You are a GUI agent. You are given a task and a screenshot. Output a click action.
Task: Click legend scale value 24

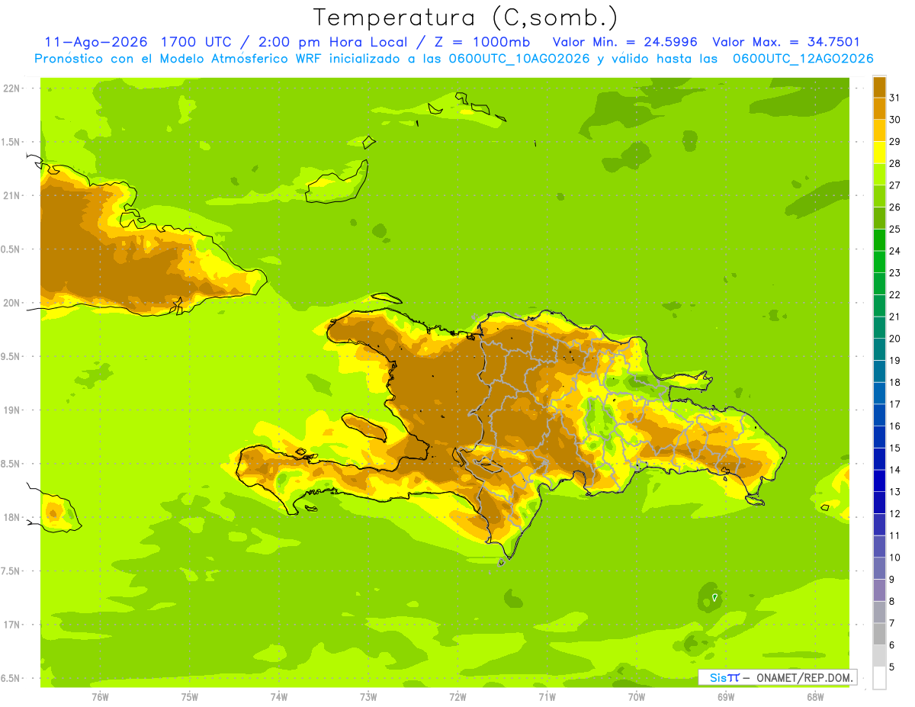coord(895,251)
